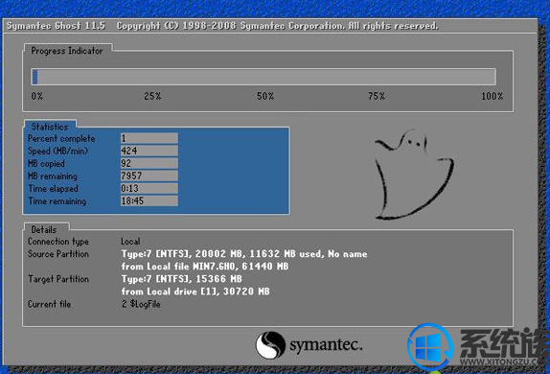Click the '2 $LogFile' current file value

[141, 304]
